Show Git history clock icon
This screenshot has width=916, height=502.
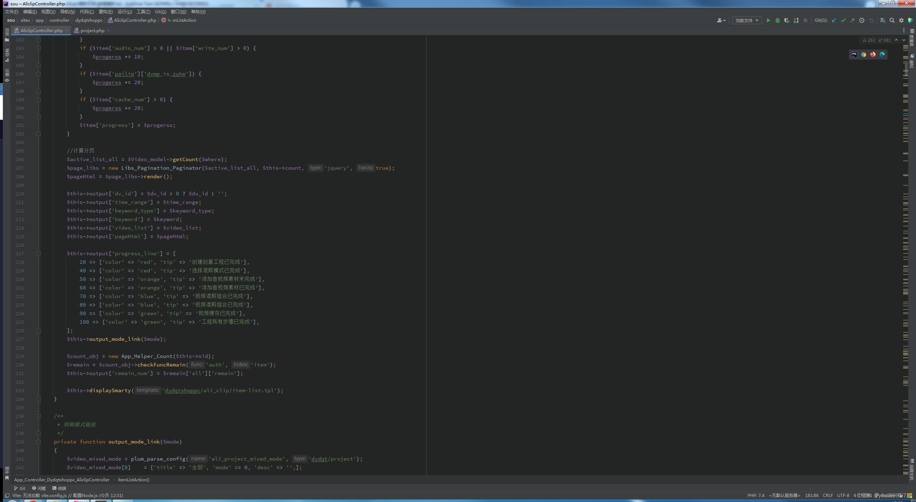[862, 20]
